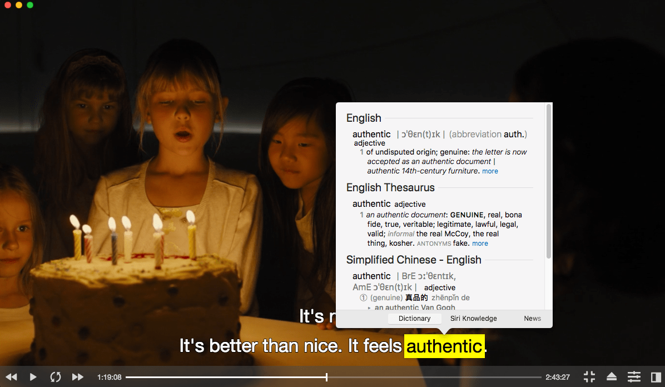Image resolution: width=665 pixels, height=387 pixels.
Task: Open the settings sliders icon
Action: click(634, 376)
